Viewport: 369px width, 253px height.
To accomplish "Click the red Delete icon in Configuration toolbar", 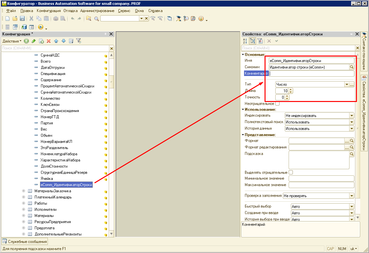I will [49, 41].
